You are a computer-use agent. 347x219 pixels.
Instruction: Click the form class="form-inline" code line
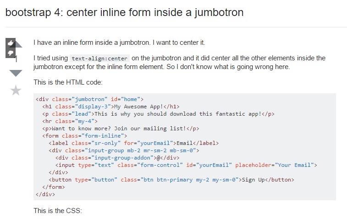point(84,136)
